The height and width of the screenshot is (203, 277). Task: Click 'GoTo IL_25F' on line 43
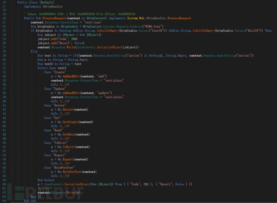[x=60, y=114]
